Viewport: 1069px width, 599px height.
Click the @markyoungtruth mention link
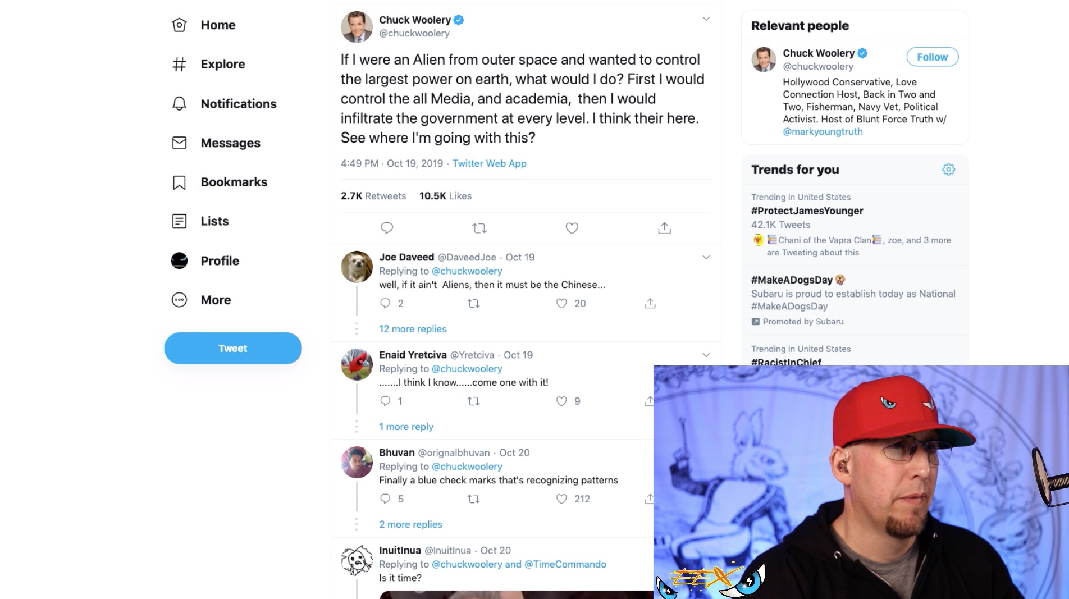[823, 131]
